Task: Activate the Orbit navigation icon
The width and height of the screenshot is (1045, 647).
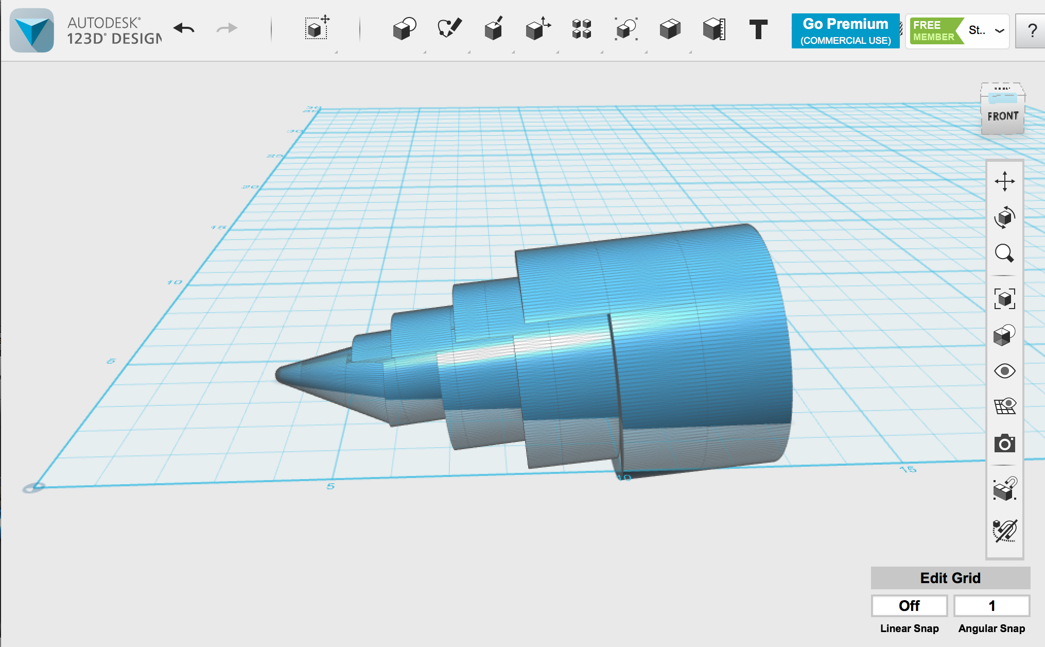Action: [x=1004, y=217]
